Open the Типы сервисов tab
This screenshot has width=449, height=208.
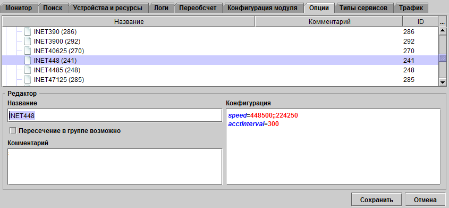pos(363,8)
